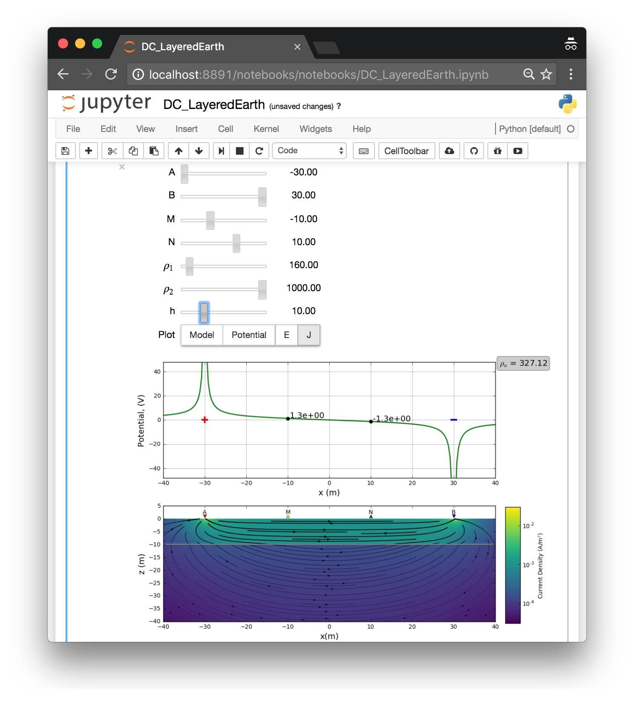Interrupt the kernel with stop icon

pyautogui.click(x=240, y=151)
